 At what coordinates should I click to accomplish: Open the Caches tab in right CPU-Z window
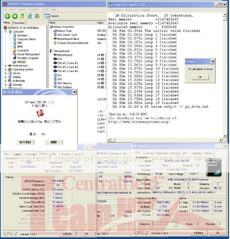point(149,153)
